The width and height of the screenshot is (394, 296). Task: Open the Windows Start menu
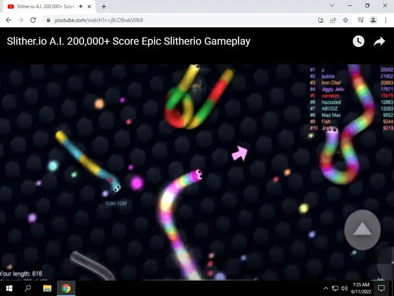tap(9, 288)
